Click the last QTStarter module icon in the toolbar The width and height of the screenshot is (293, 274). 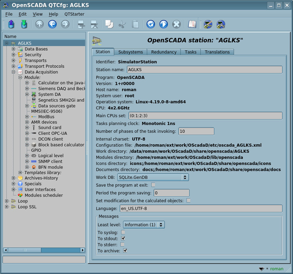click(x=221, y=24)
